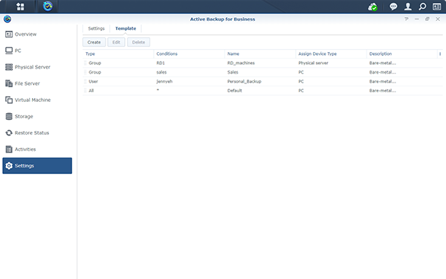Screen dimensions: 446x279
Task: Click the jennyeh condition cell
Action: (x=164, y=81)
